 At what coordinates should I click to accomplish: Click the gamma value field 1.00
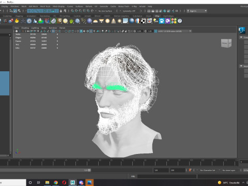pyautogui.click(x=150, y=31)
